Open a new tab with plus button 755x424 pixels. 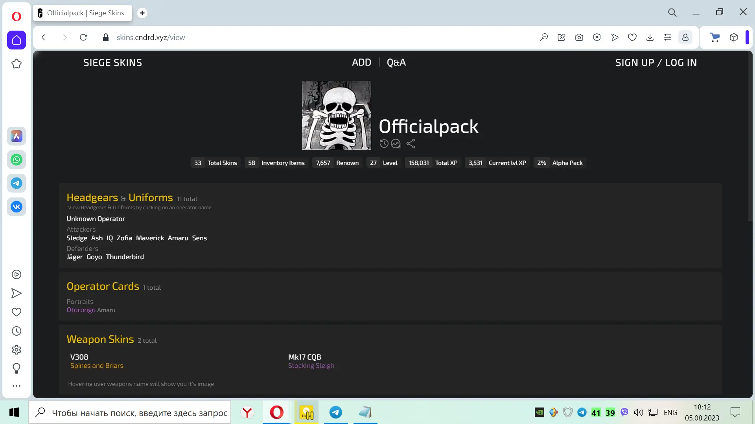142,13
